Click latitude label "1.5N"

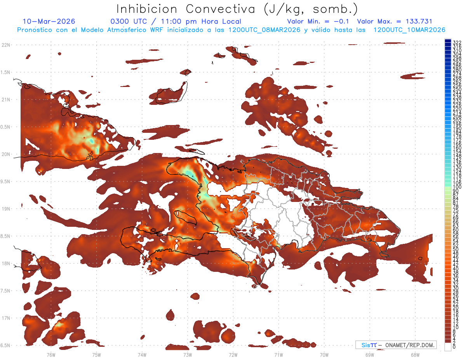pyautogui.click(x=5, y=73)
